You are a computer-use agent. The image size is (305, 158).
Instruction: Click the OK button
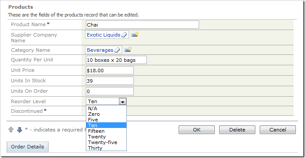197,130
